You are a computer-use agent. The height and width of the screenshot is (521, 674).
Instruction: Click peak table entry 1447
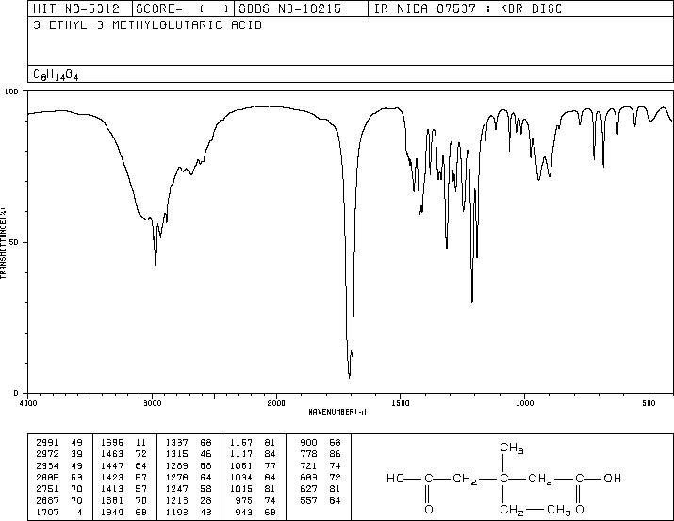pyautogui.click(x=112, y=465)
